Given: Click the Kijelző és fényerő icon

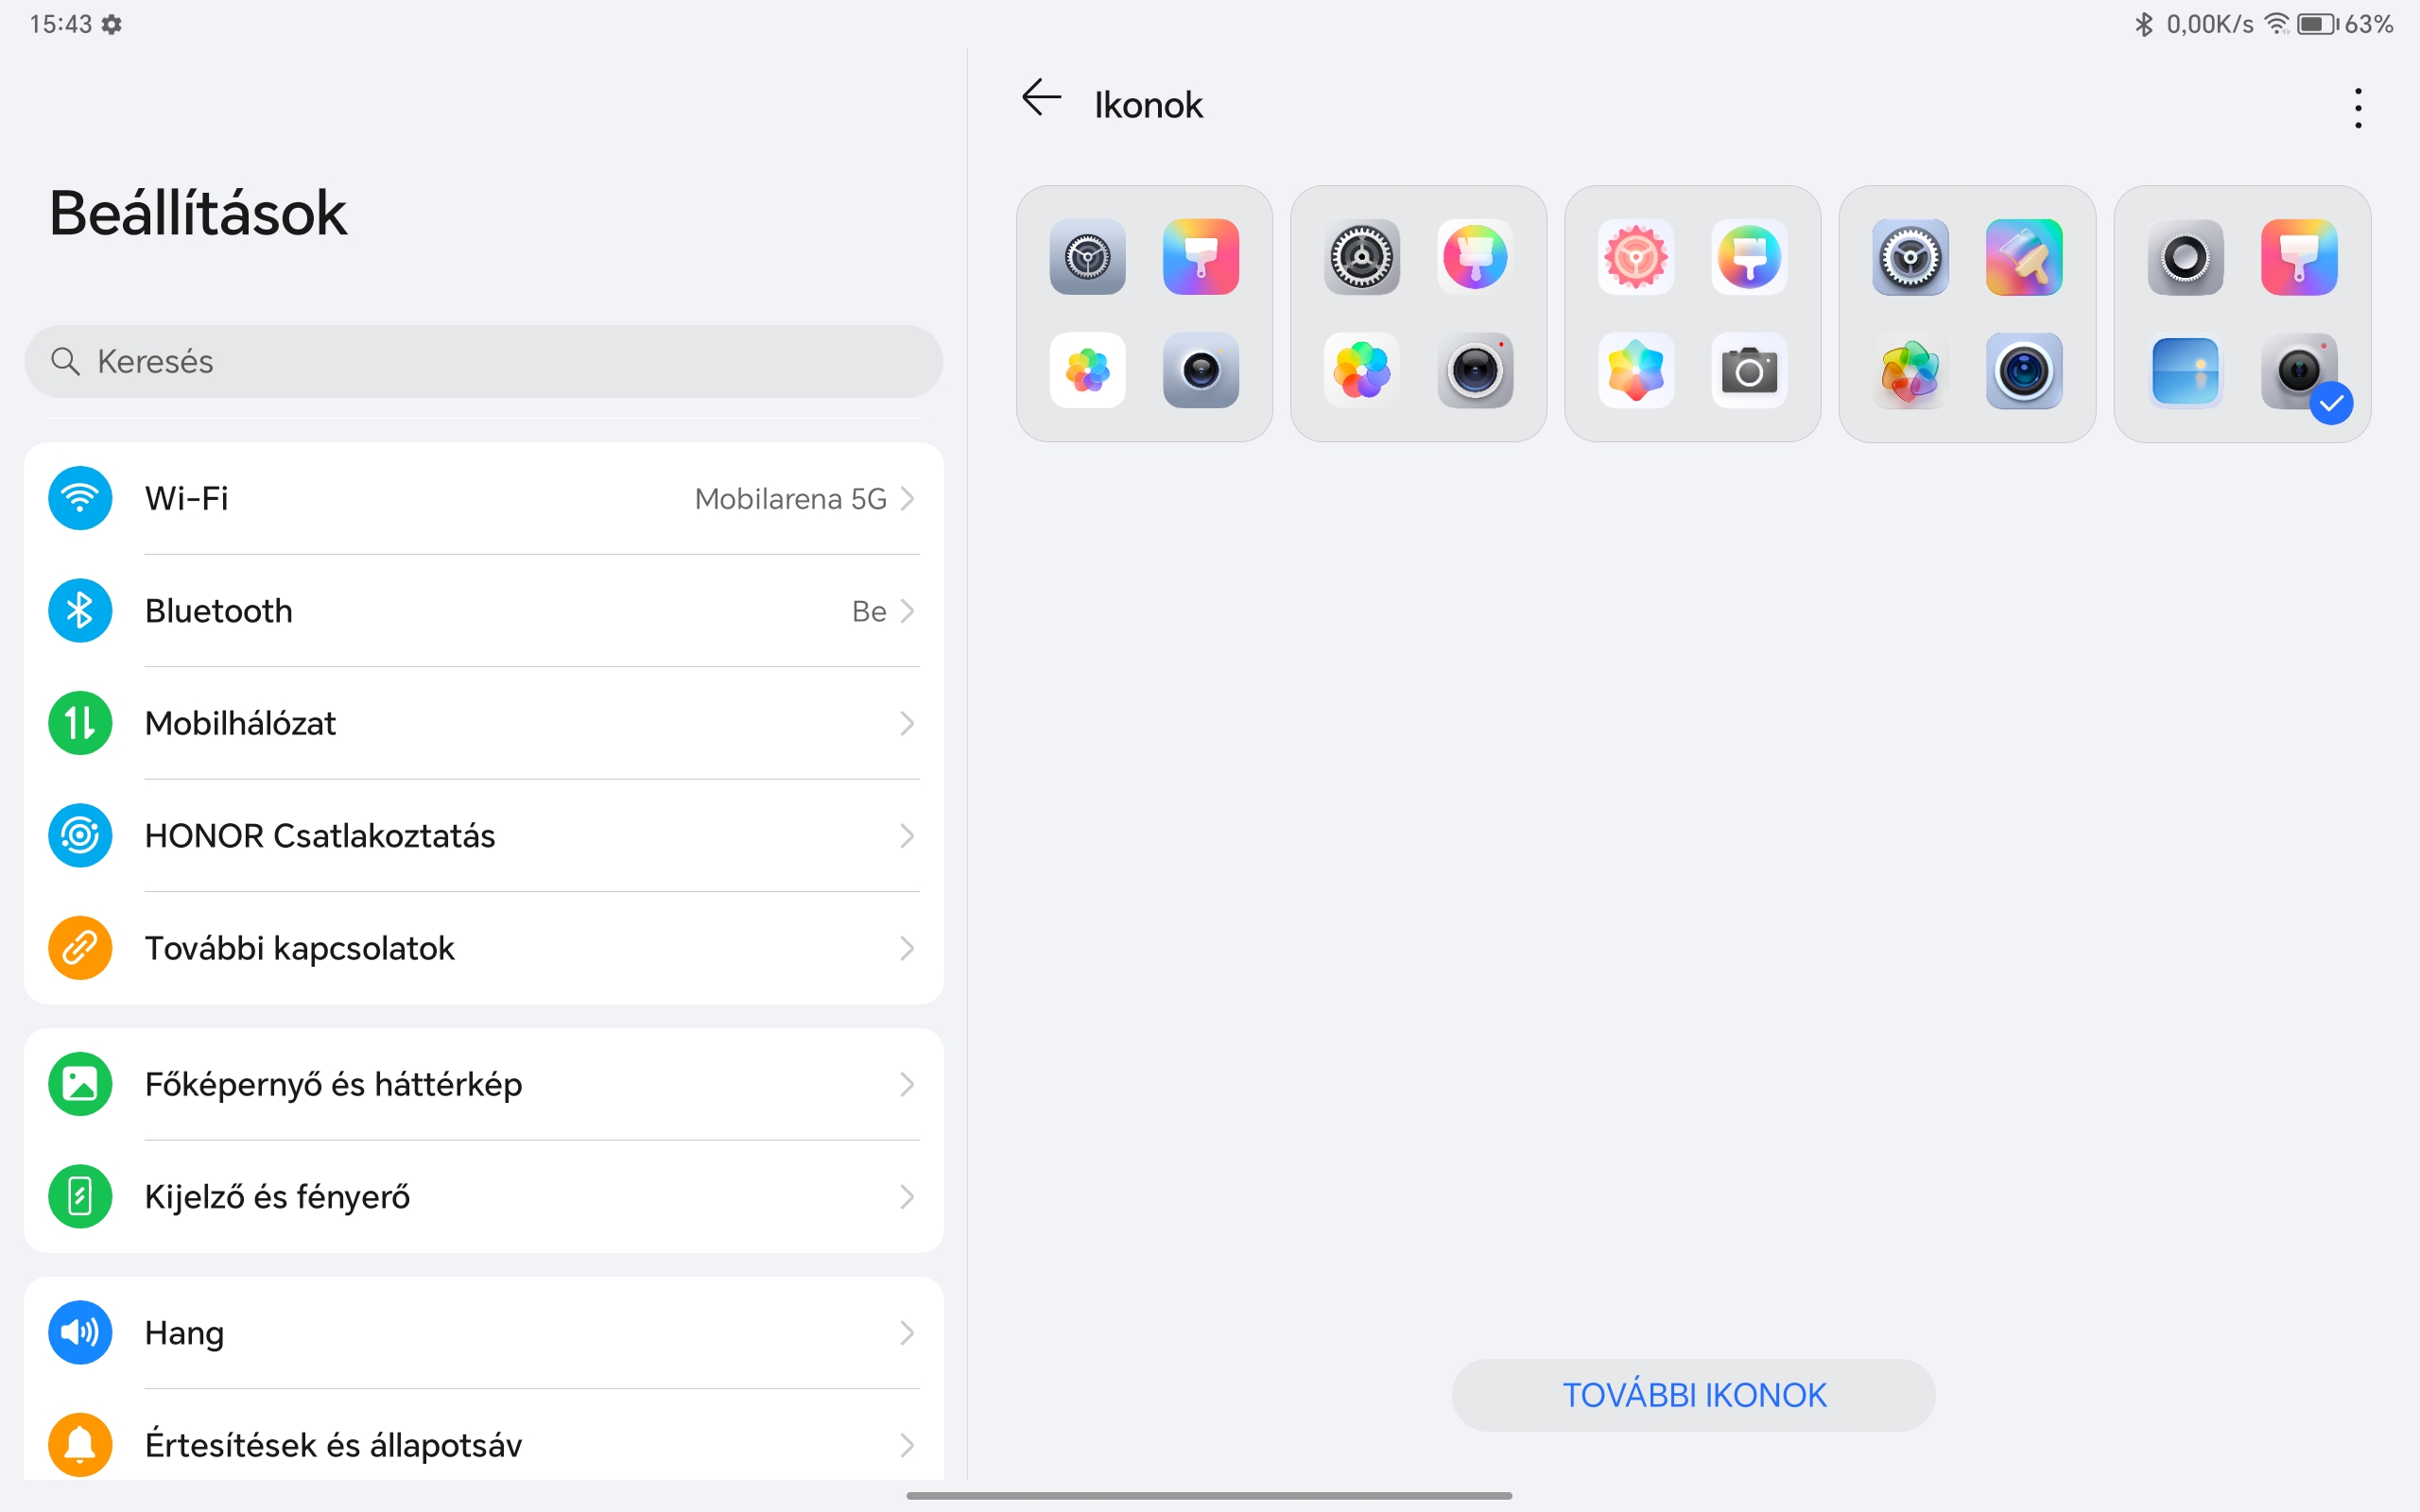Looking at the screenshot, I should tap(80, 1196).
